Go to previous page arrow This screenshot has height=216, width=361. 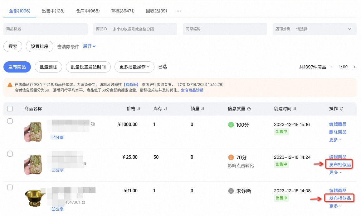(x=332, y=67)
